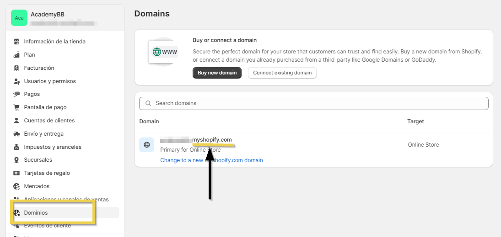
Task: Open the myshopify.com primary domain entry
Action: 196,140
